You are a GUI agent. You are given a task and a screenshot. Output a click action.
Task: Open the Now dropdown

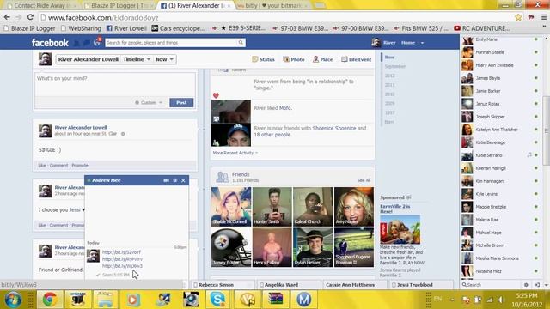(x=164, y=59)
